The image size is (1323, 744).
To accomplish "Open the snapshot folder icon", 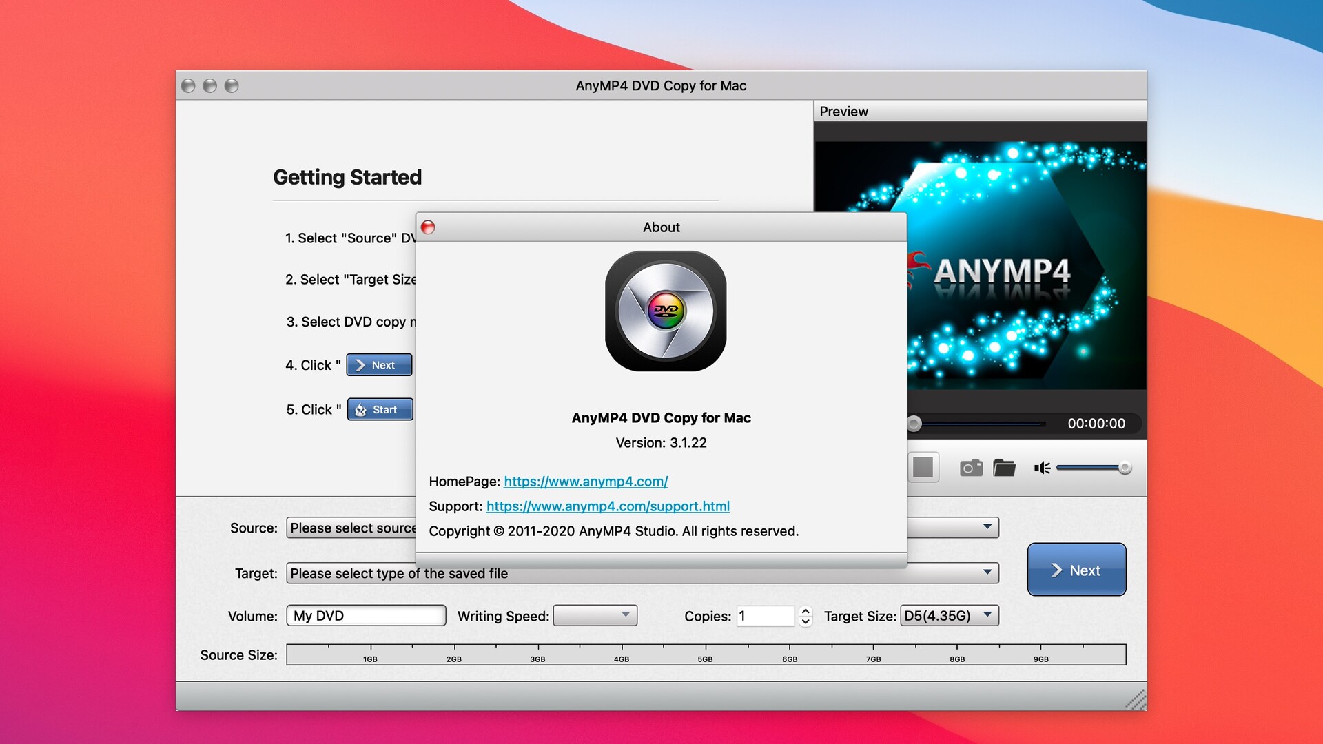I will pos(1005,467).
